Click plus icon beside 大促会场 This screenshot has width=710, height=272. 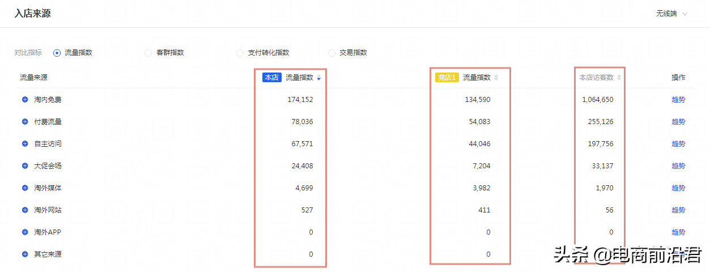pos(25,166)
